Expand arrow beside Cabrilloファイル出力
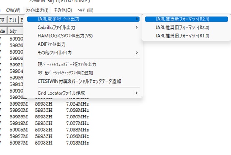Screen dimensions: 231x155 pyautogui.click(x=137, y=27)
